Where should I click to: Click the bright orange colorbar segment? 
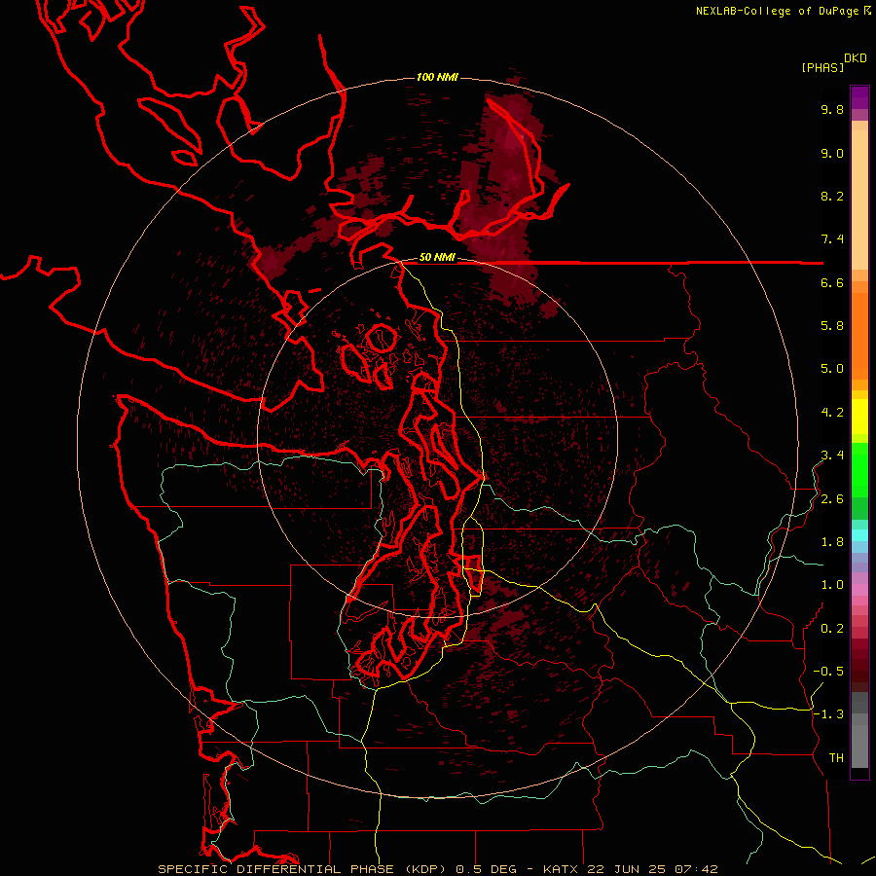pos(859,337)
